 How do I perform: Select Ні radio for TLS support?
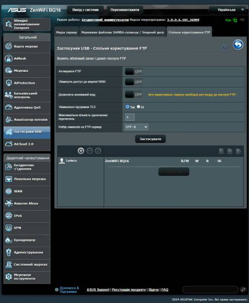[138, 107]
